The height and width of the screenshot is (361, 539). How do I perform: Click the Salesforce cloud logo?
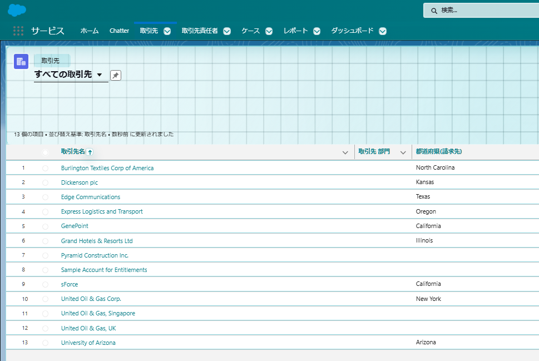coord(17,10)
